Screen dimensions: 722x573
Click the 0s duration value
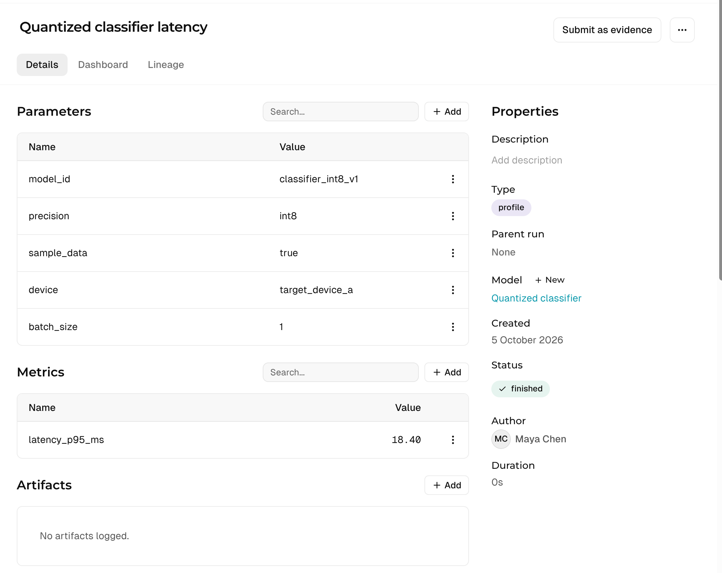497,482
